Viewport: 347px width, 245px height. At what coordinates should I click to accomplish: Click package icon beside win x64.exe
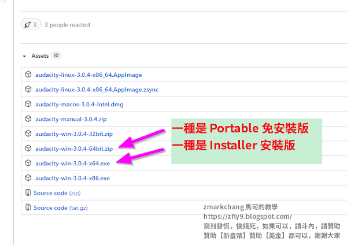pyautogui.click(x=28, y=163)
